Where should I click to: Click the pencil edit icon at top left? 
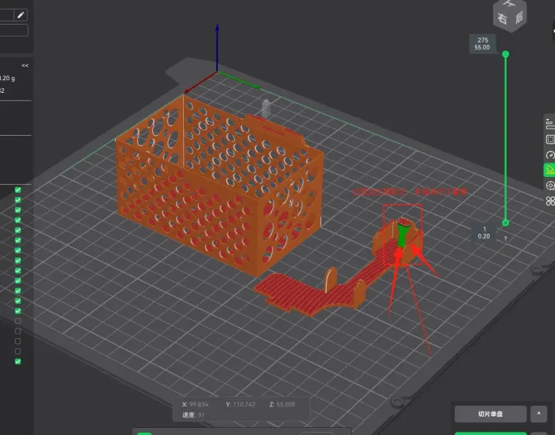[x=21, y=14]
